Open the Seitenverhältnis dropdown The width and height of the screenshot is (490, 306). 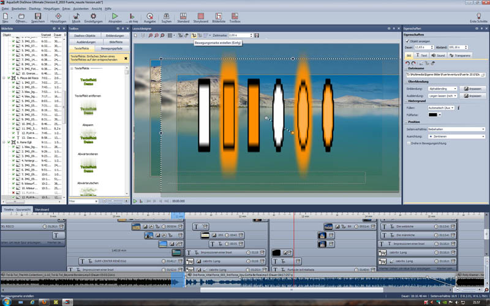[x=456, y=129]
